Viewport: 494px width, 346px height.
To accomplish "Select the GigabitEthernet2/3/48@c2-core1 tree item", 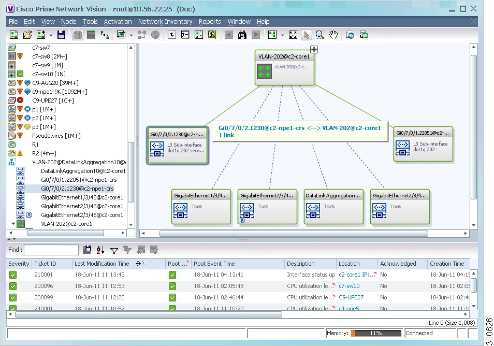I will [x=82, y=215].
